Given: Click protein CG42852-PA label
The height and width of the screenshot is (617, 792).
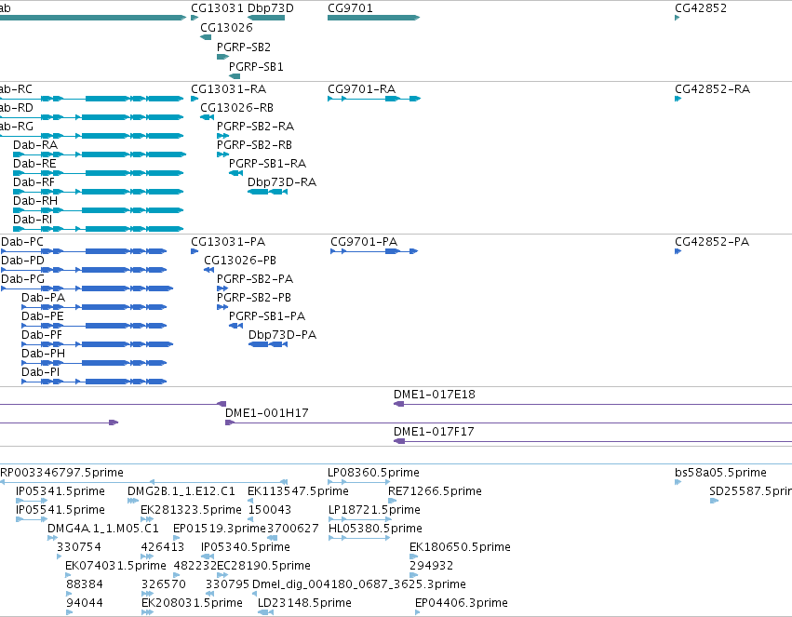Looking at the screenshot, I should pyautogui.click(x=712, y=242).
